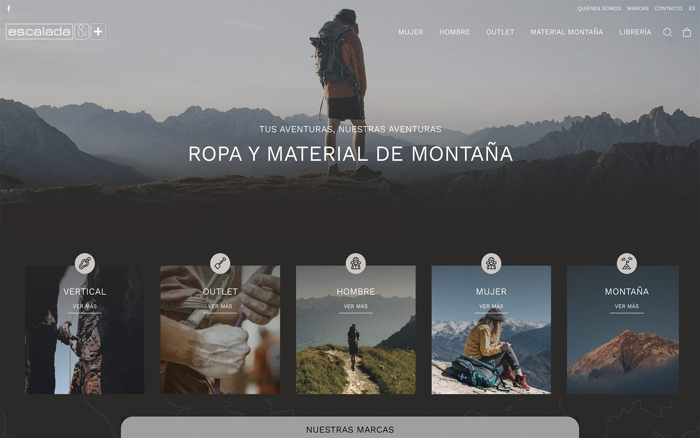The width and height of the screenshot is (700, 438).
Task: Open the ES language selector
Action: click(692, 8)
